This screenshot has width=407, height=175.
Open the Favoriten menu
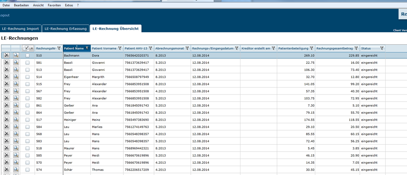tap(54, 5)
